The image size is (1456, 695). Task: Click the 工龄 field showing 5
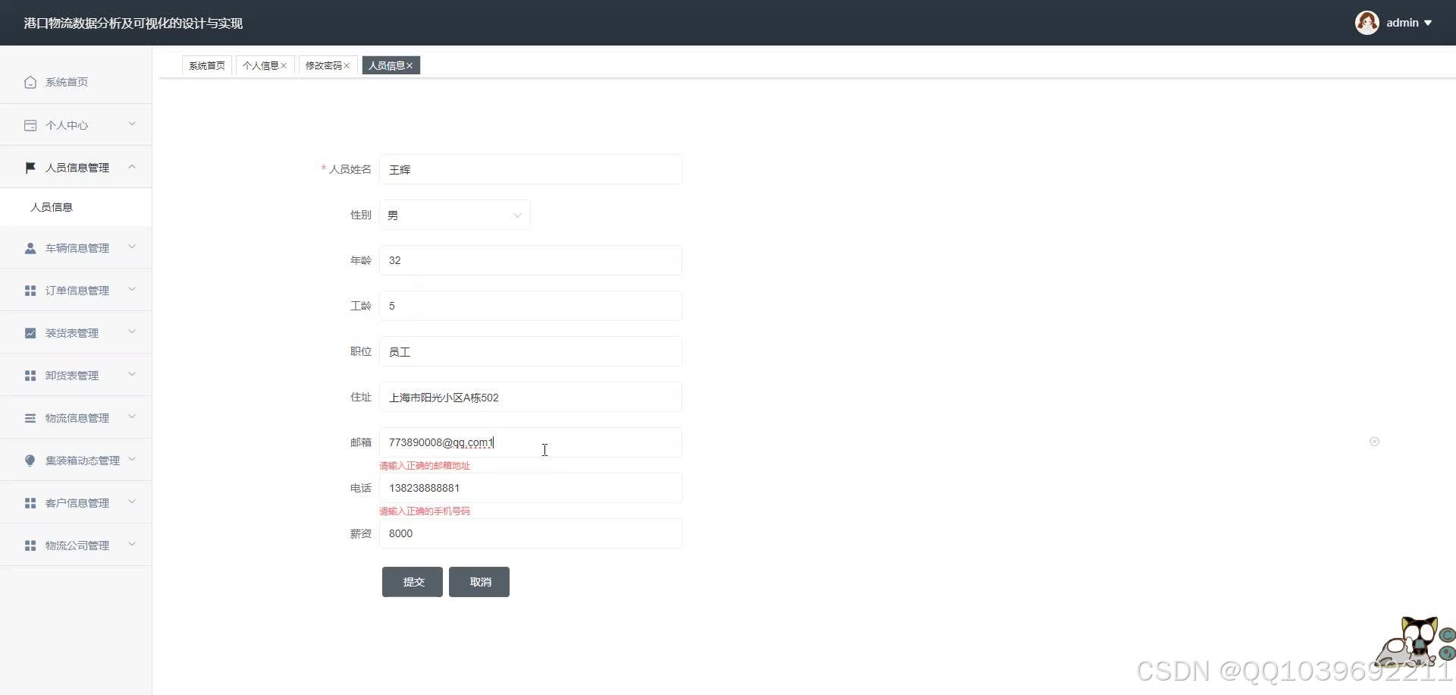530,306
